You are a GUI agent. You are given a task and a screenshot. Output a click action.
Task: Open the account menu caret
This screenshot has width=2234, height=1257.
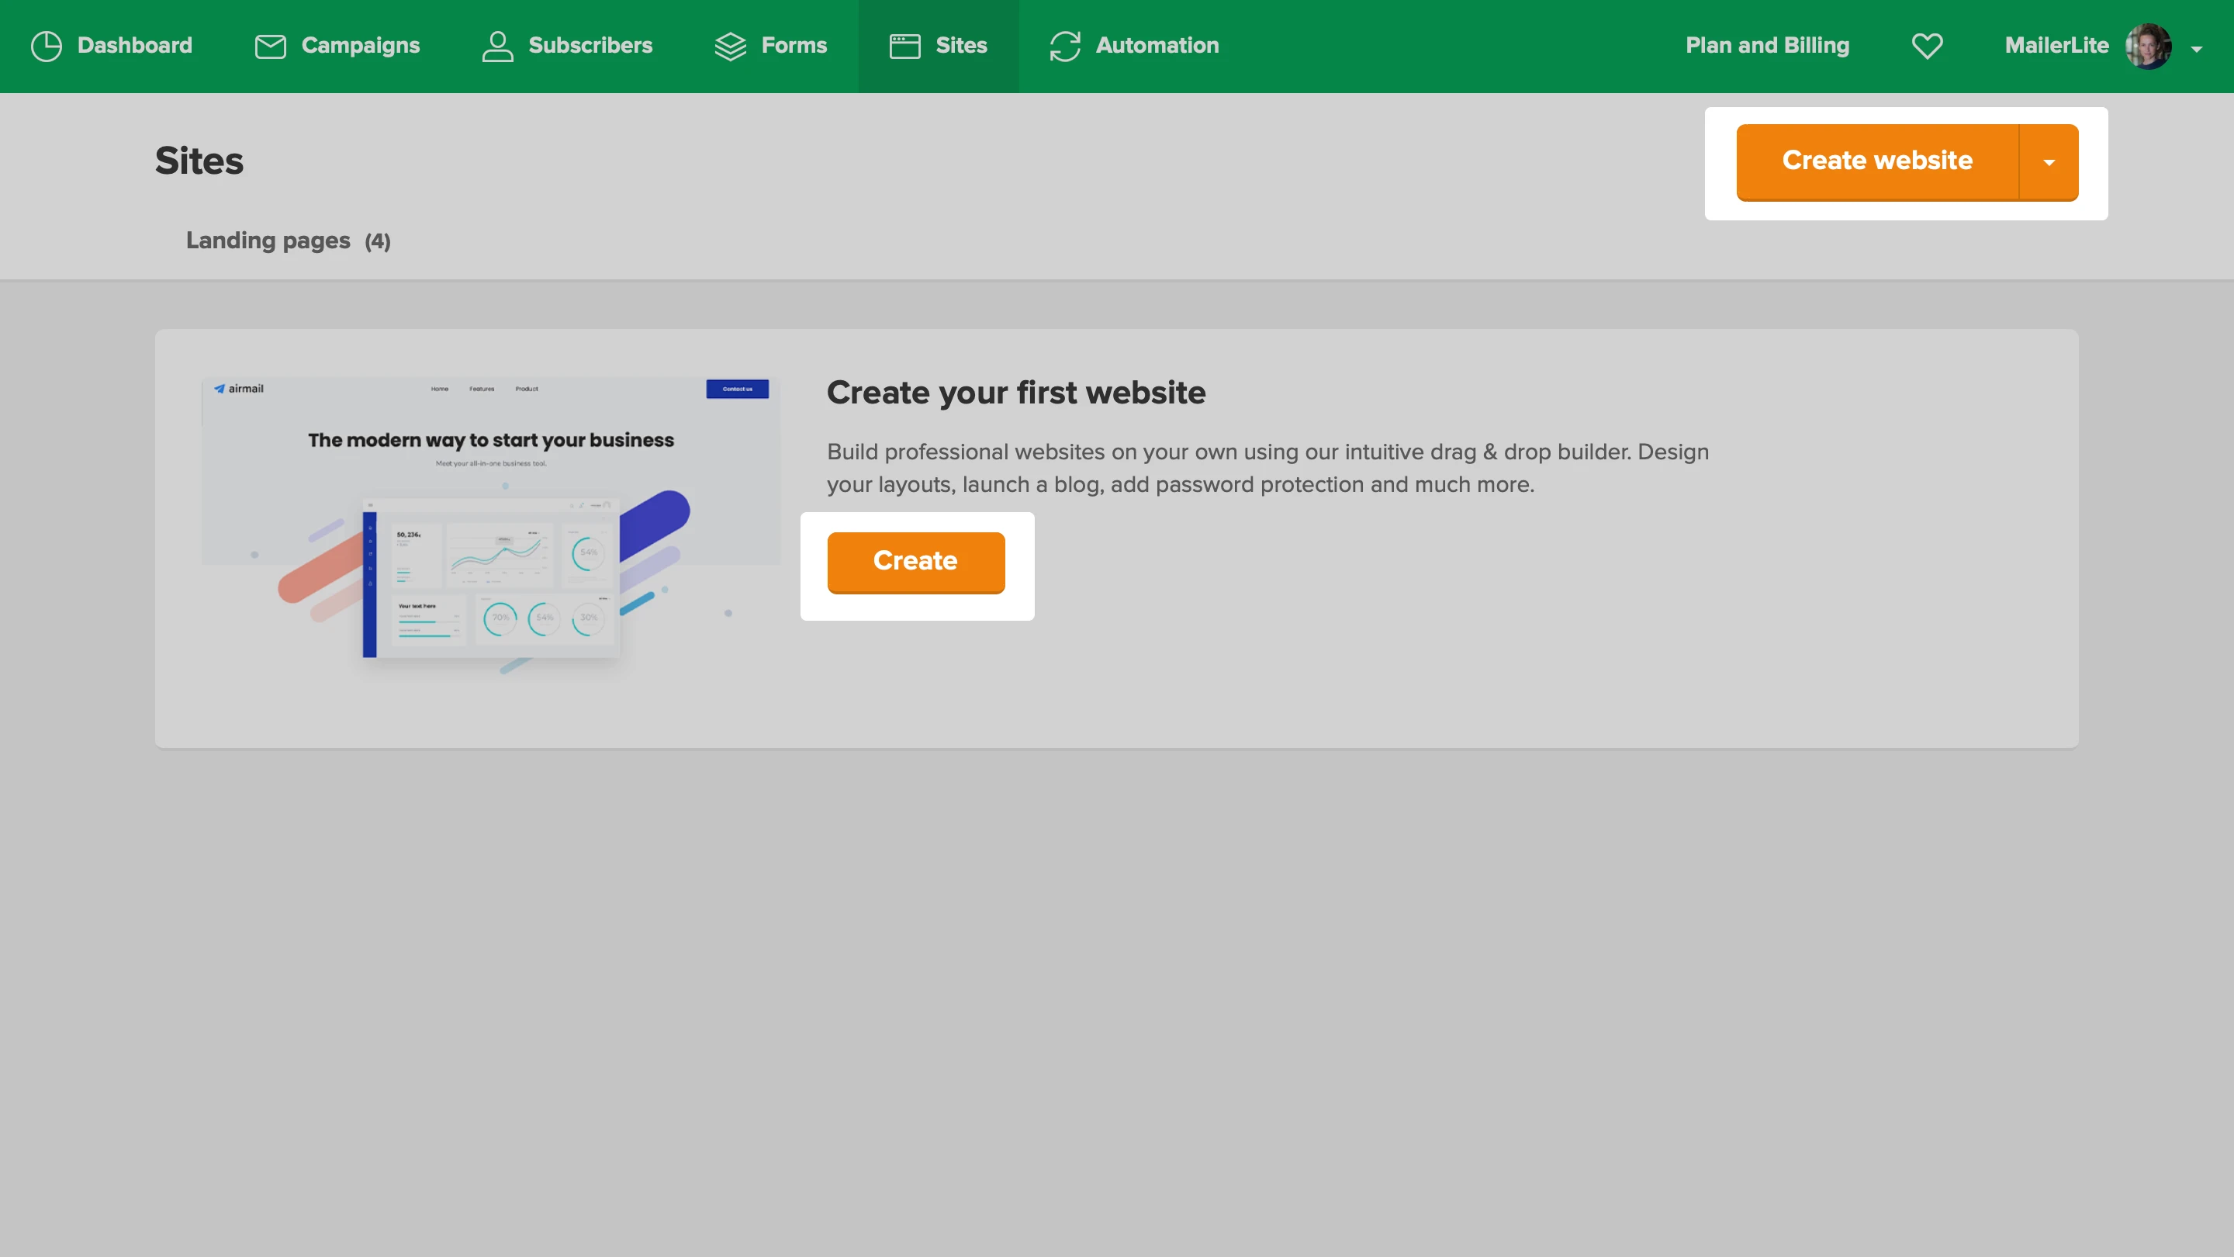click(2197, 50)
